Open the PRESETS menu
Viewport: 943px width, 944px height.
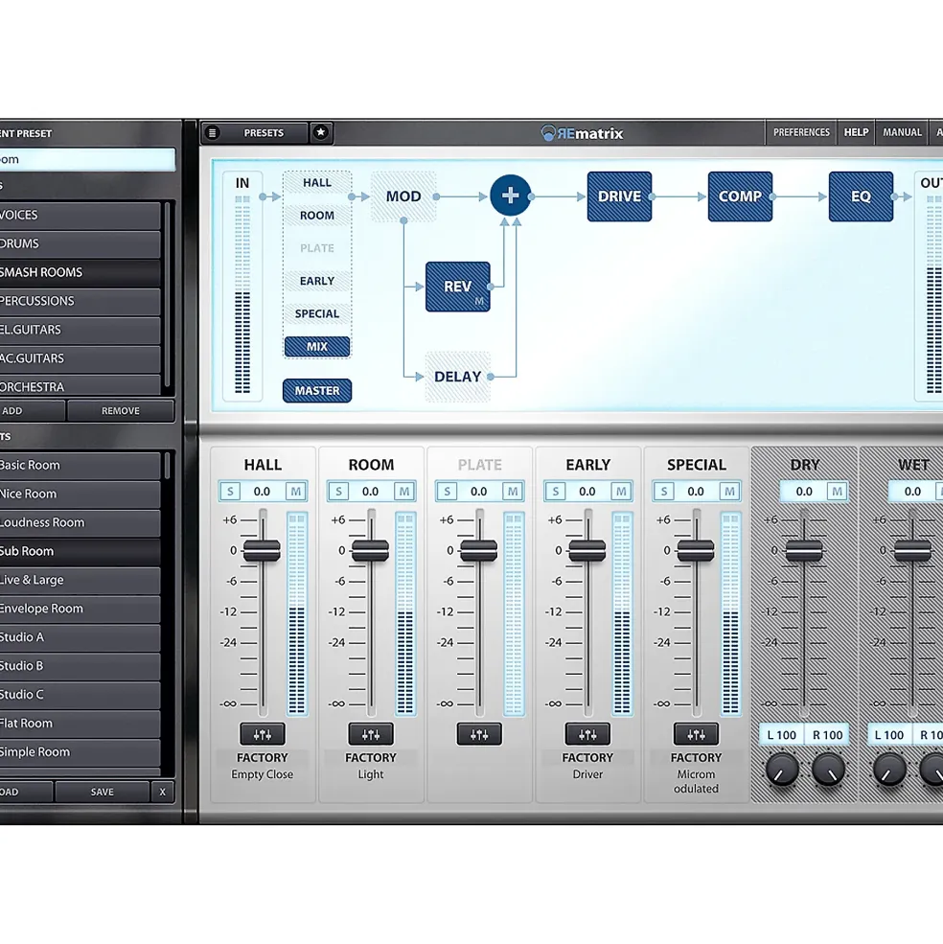click(264, 132)
